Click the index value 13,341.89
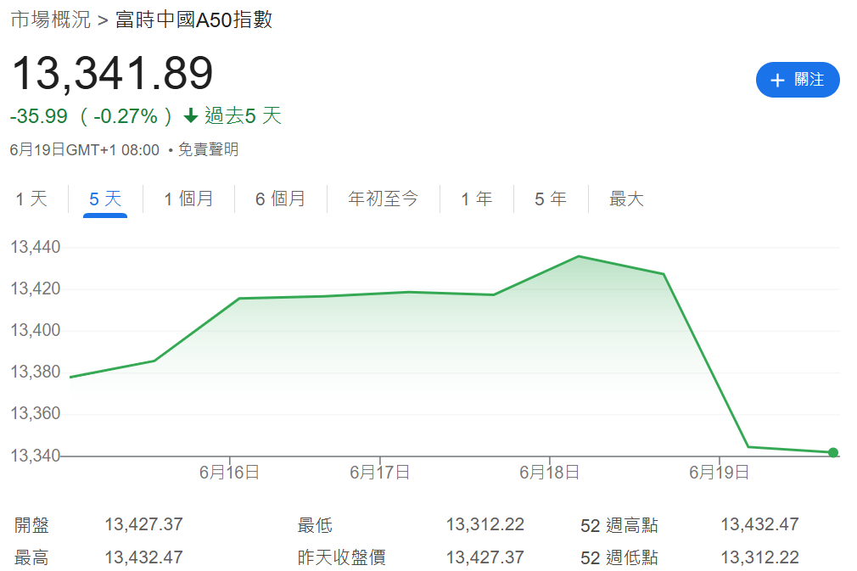 pyautogui.click(x=112, y=73)
